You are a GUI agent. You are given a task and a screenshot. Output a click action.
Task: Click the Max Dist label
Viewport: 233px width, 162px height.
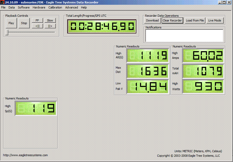tap(118, 70)
